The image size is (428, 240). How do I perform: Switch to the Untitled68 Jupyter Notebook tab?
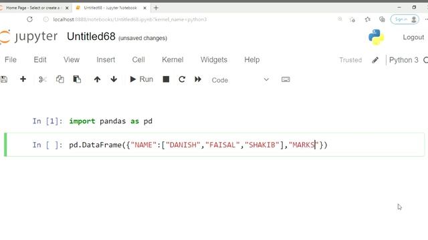pyautogui.click(x=110, y=8)
